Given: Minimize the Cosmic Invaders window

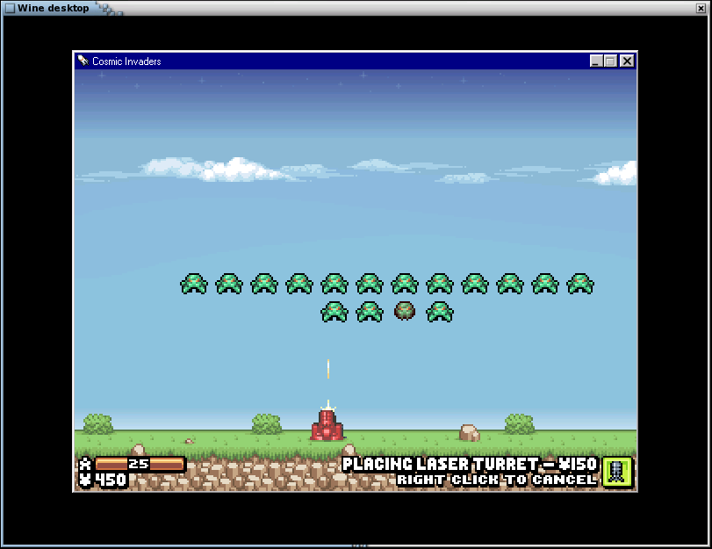Looking at the screenshot, I should tap(596, 61).
